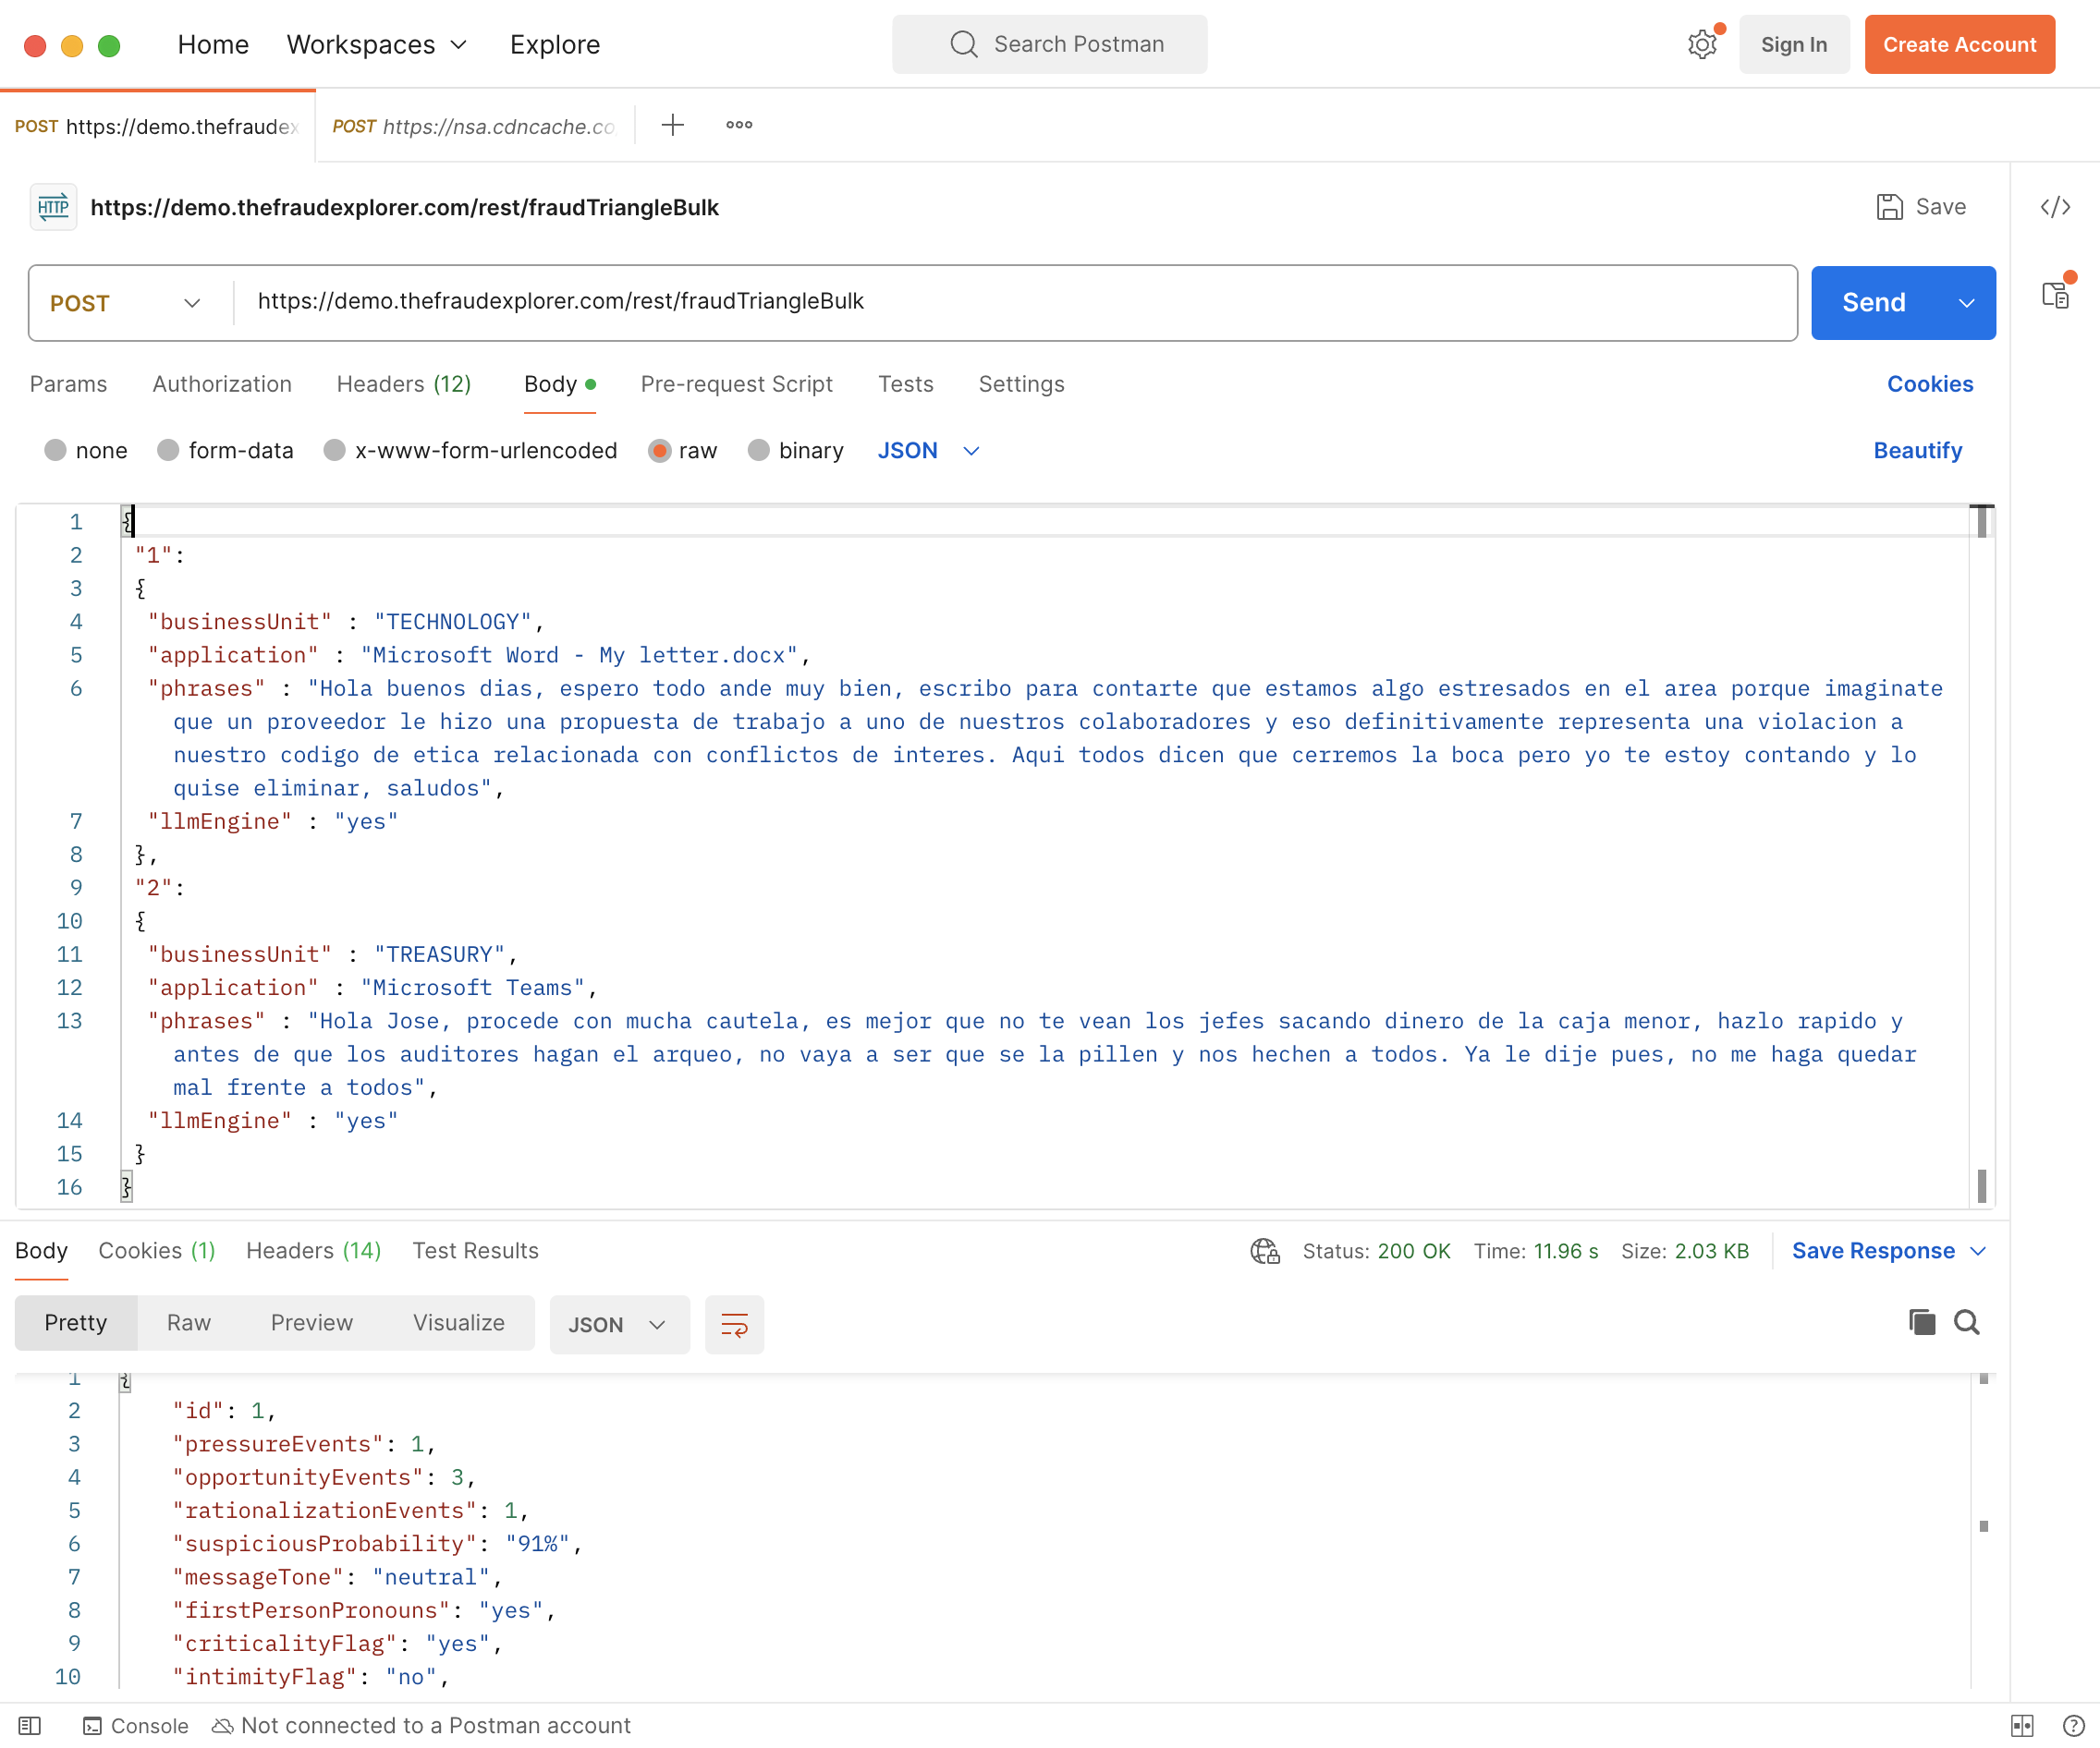Viewport: 2100px width, 1748px height.
Task: Switch to the Headers (12) tab
Action: coord(404,383)
